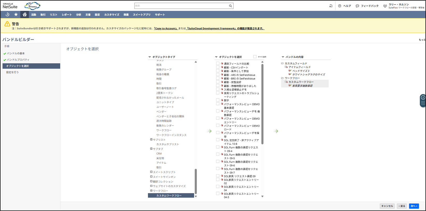Open the レポート menu

tap(67, 15)
